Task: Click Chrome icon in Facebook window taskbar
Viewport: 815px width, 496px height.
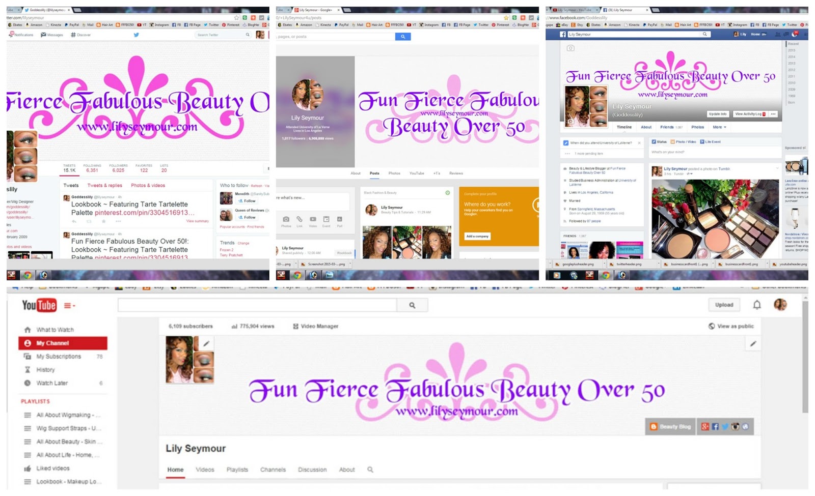Action: tap(605, 275)
